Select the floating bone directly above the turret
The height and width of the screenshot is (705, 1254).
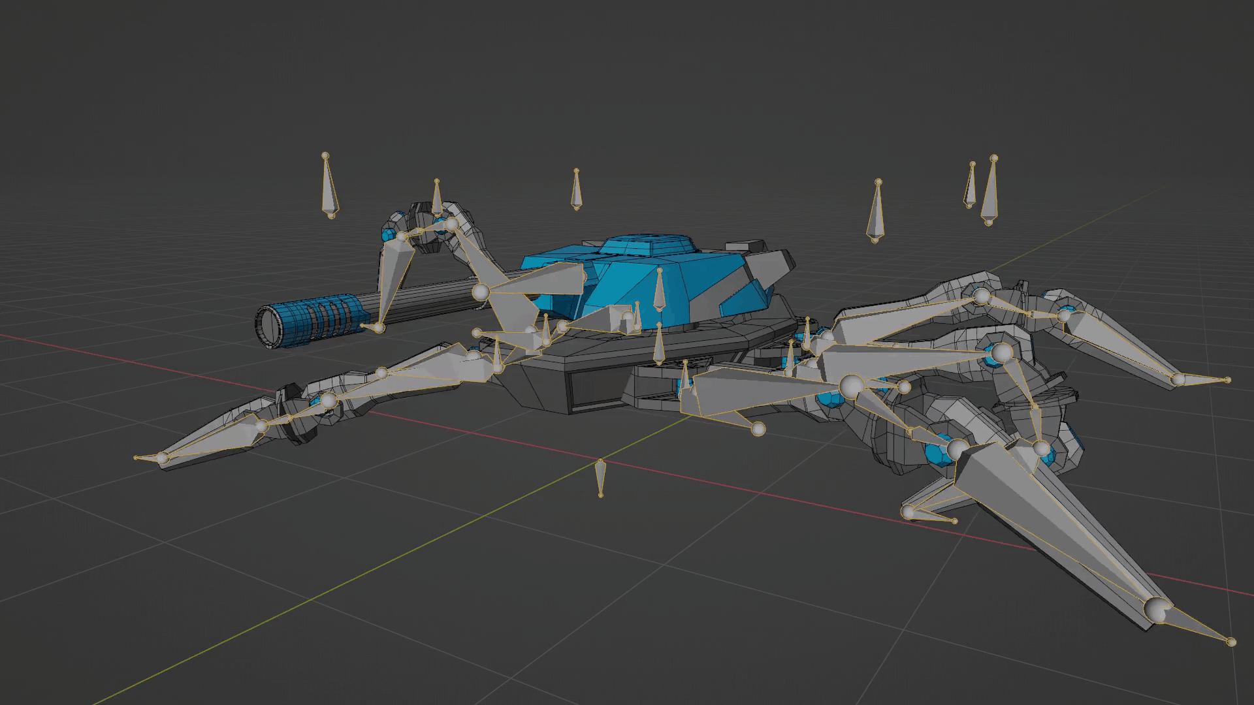pyautogui.click(x=576, y=191)
